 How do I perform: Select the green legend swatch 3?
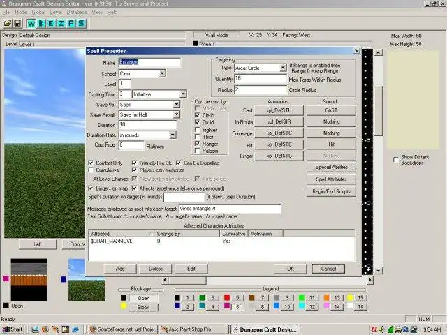click(x=202, y=298)
